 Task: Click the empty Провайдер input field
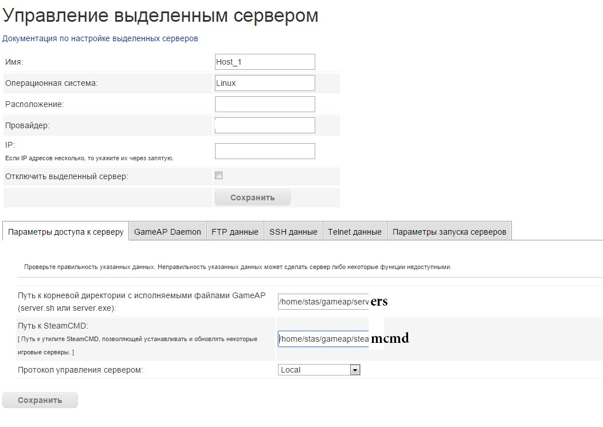click(x=264, y=125)
